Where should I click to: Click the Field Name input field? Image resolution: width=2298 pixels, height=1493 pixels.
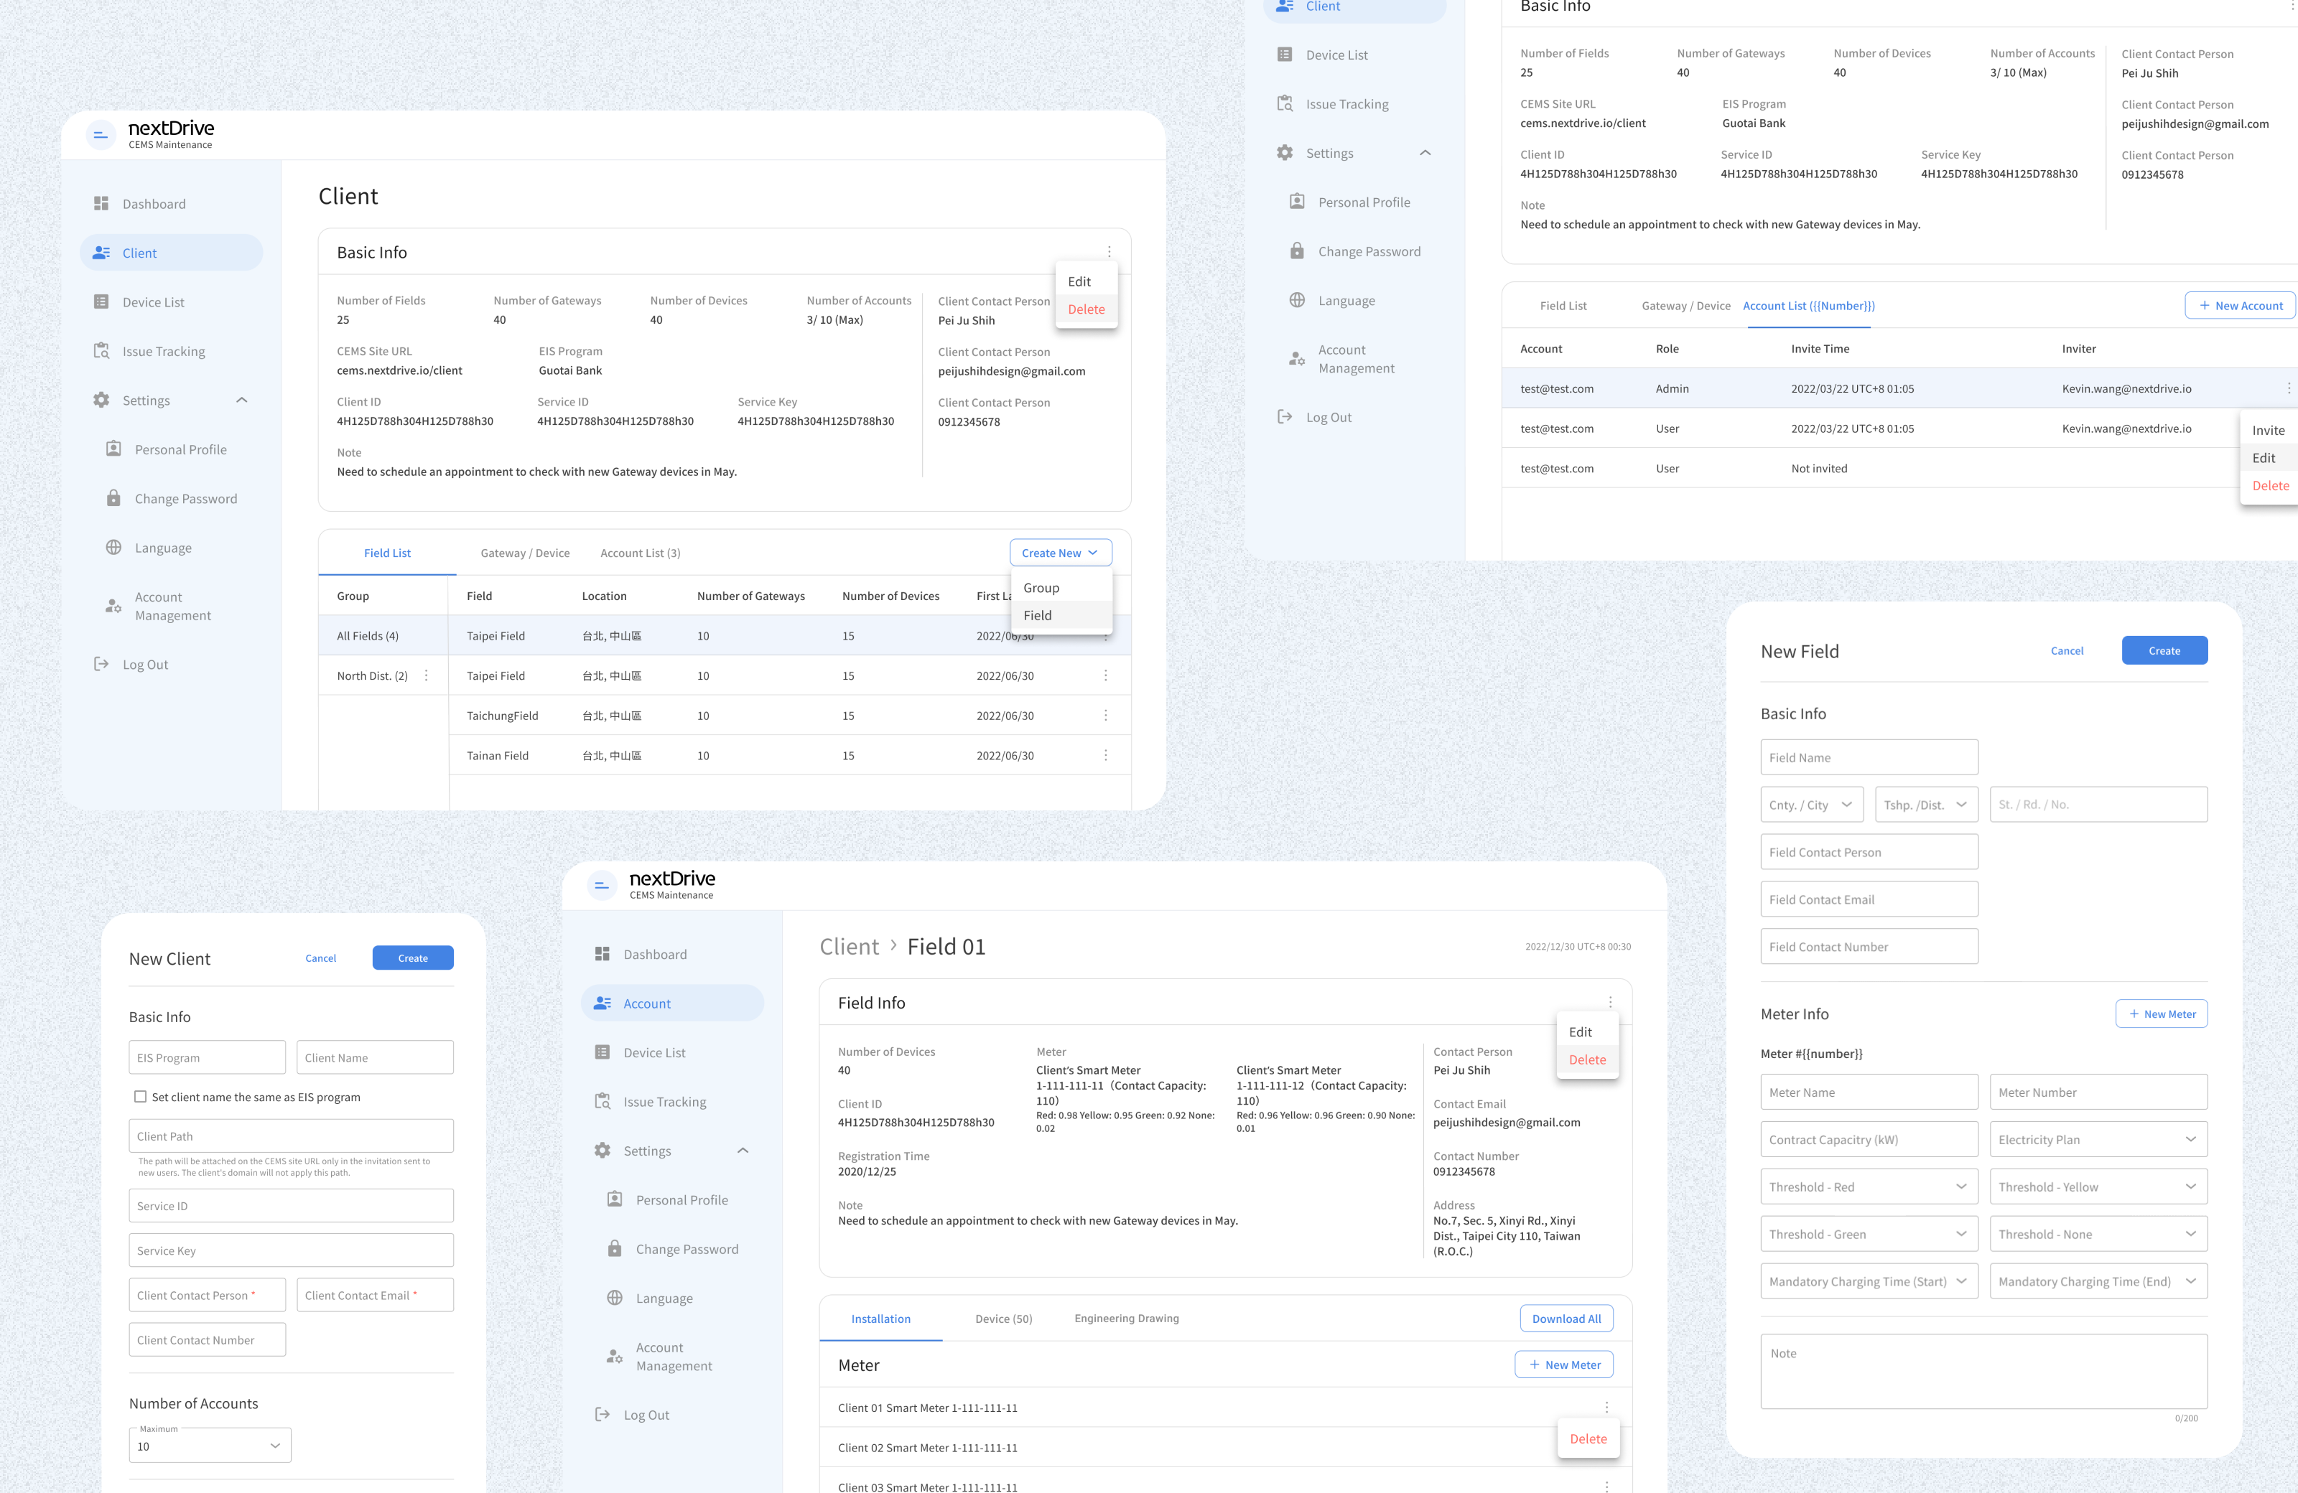(1869, 757)
